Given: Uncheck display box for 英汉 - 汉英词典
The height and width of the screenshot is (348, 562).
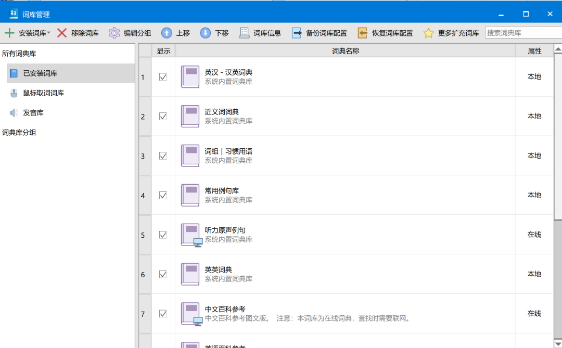Looking at the screenshot, I should (x=163, y=77).
